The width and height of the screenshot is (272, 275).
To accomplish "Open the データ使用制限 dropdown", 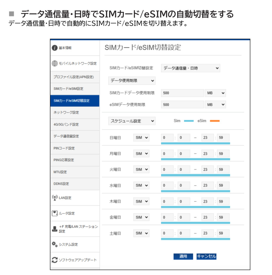I will [132, 81].
